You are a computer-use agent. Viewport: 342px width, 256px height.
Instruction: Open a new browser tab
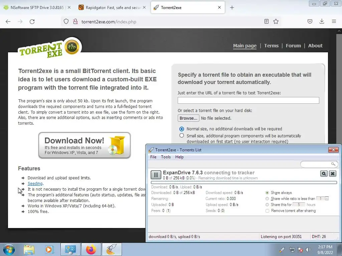pos(232,8)
